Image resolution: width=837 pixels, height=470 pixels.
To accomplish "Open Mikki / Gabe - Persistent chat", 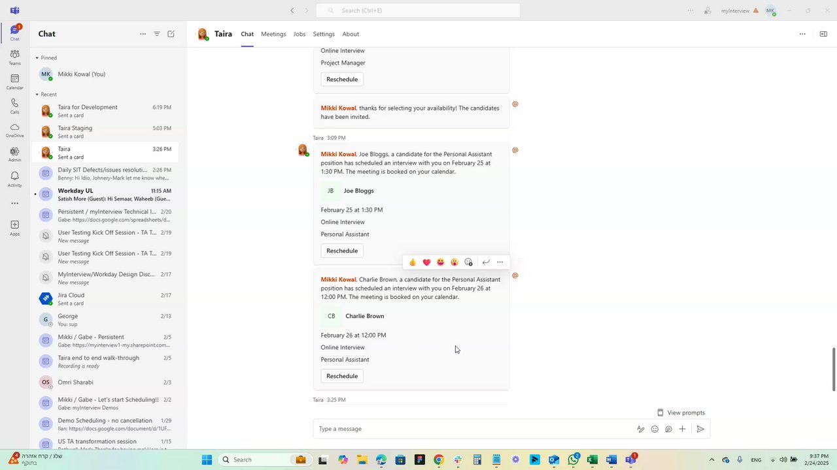I will click(105, 340).
